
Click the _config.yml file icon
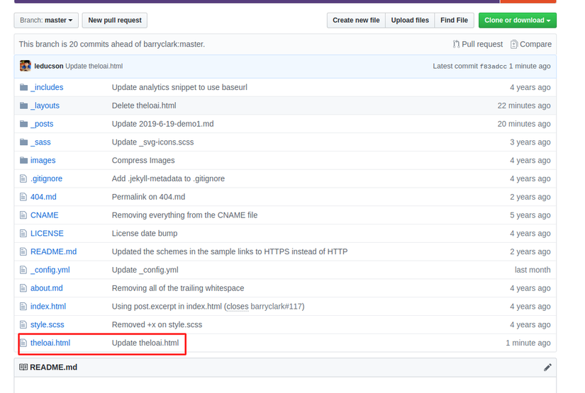[x=23, y=270]
